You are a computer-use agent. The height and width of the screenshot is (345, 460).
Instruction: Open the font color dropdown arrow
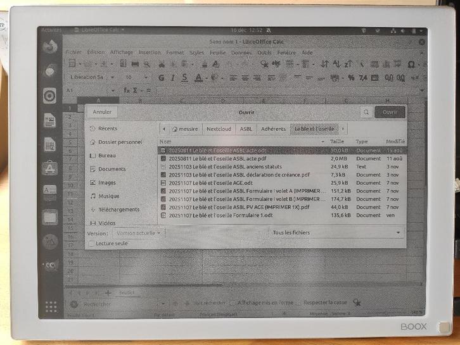pos(207,78)
